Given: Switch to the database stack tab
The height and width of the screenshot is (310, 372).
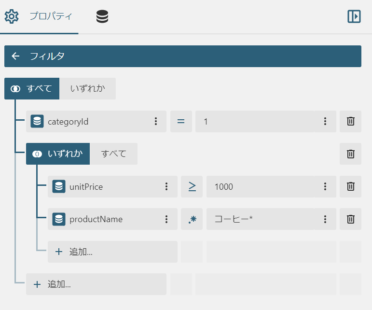Looking at the screenshot, I should (102, 16).
